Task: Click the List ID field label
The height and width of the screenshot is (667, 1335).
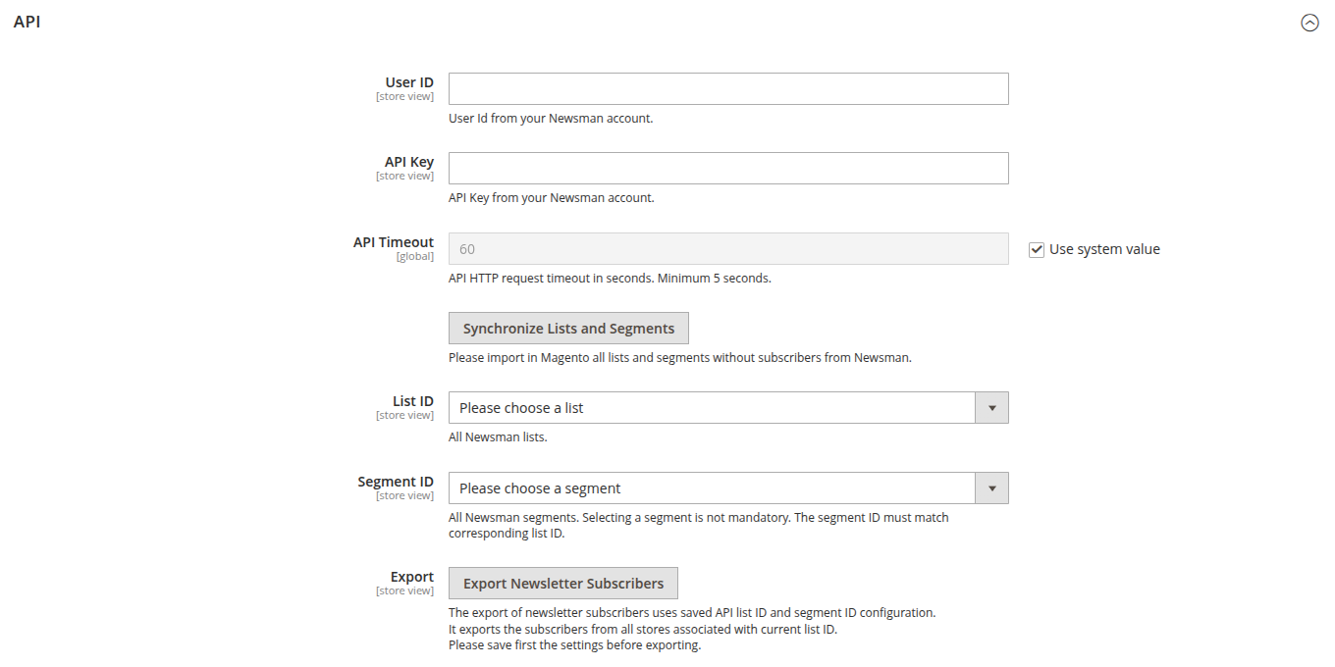Action: [x=412, y=401]
